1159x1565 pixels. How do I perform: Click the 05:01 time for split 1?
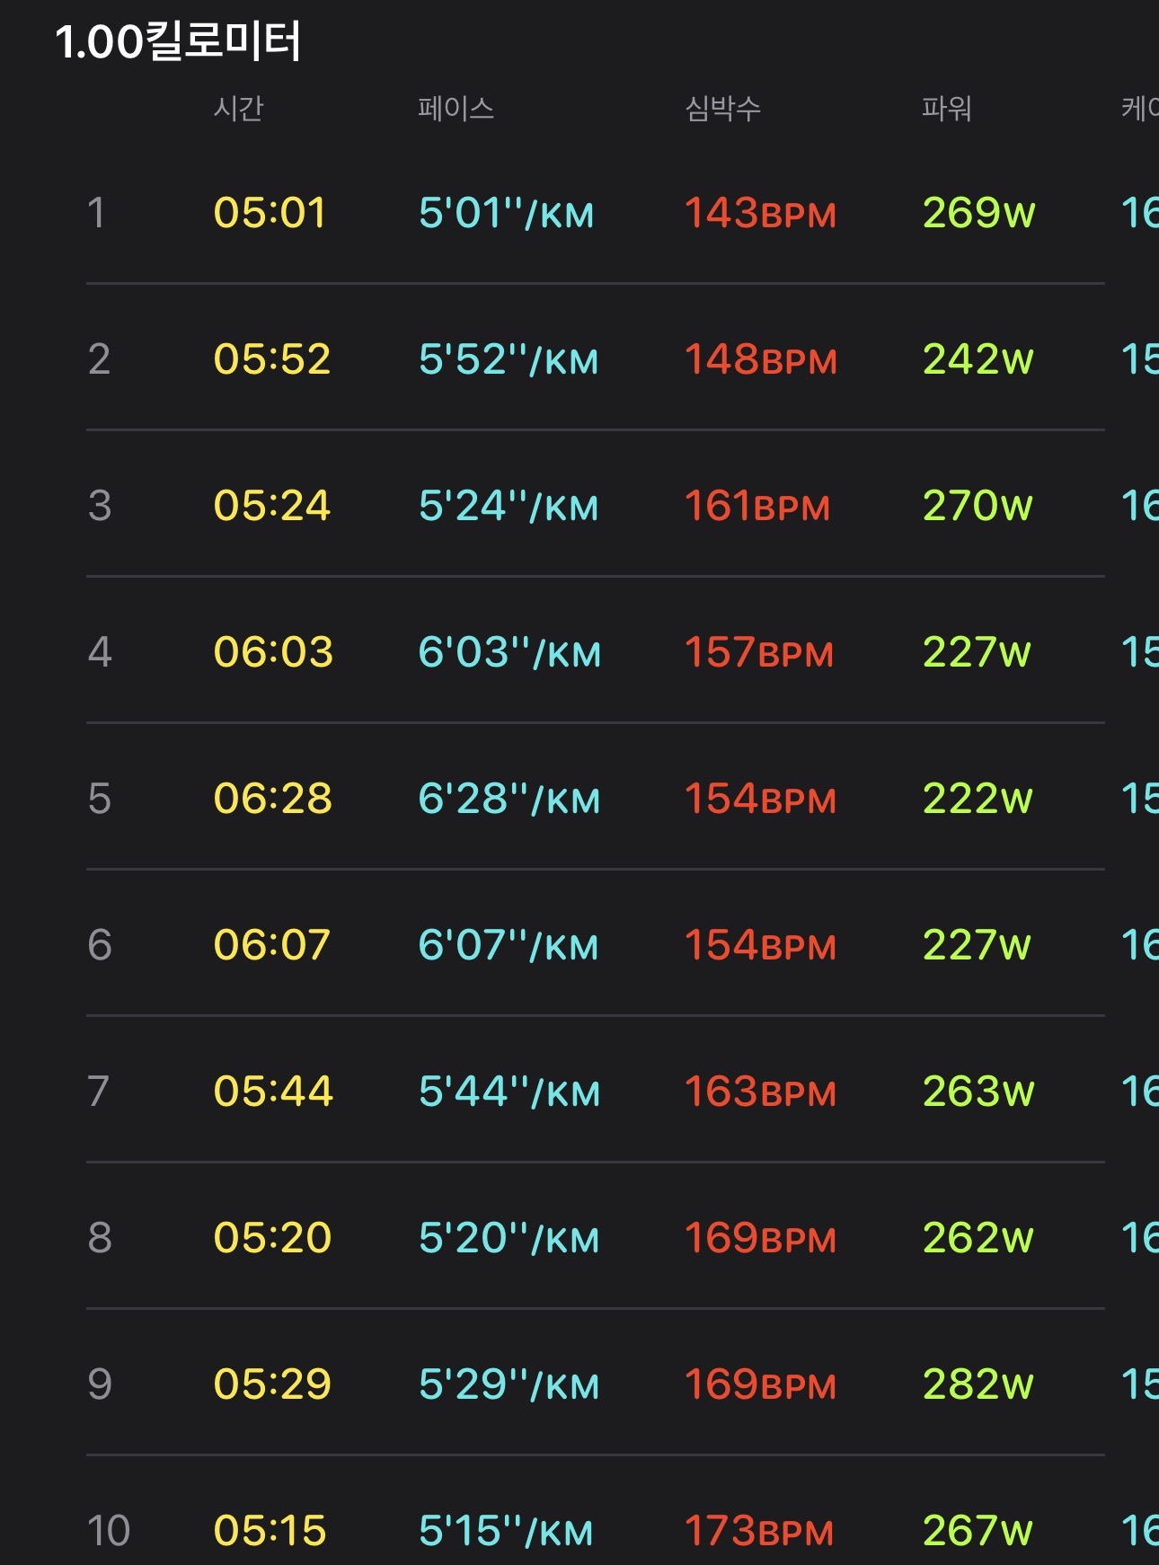tap(270, 213)
